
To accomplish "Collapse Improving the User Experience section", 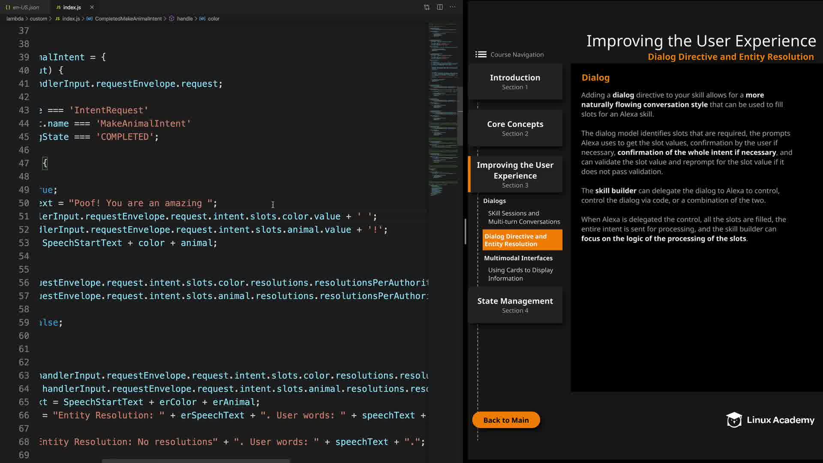I will 515,174.
